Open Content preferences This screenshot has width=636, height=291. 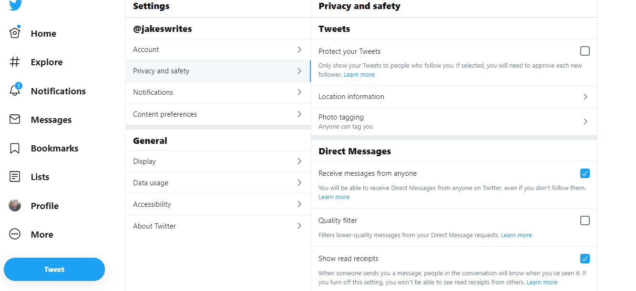218,114
